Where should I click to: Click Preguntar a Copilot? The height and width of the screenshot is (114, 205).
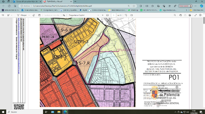coord(77,15)
